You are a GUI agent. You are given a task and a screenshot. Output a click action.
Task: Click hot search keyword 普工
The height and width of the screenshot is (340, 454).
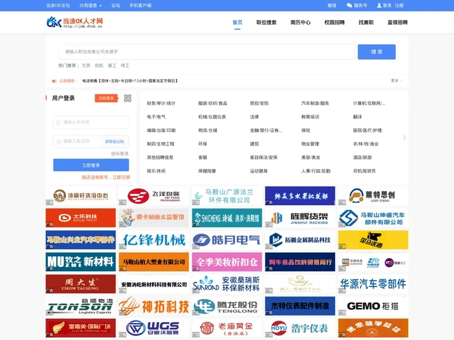point(112,65)
